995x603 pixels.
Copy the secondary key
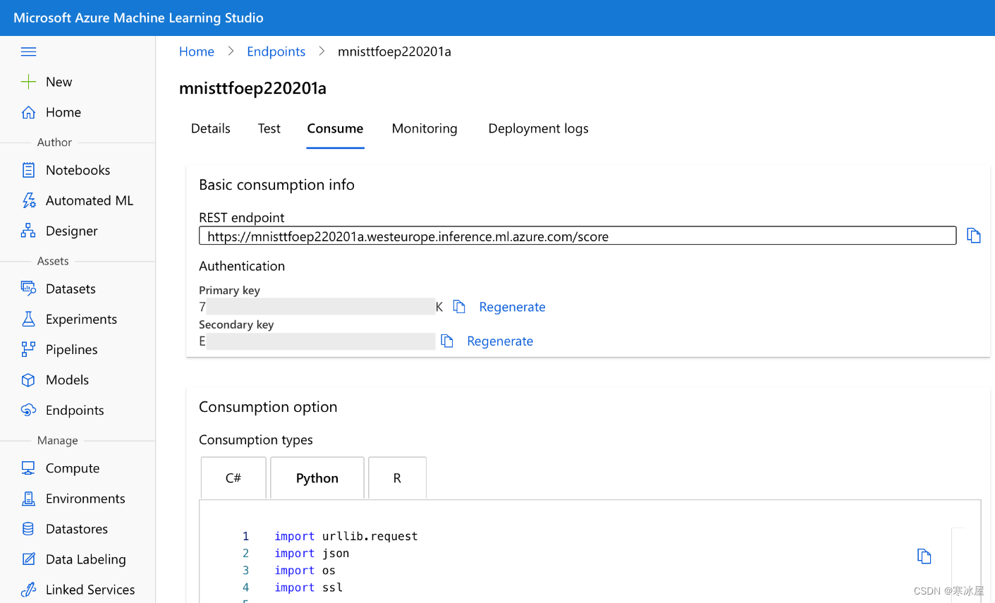coord(447,341)
